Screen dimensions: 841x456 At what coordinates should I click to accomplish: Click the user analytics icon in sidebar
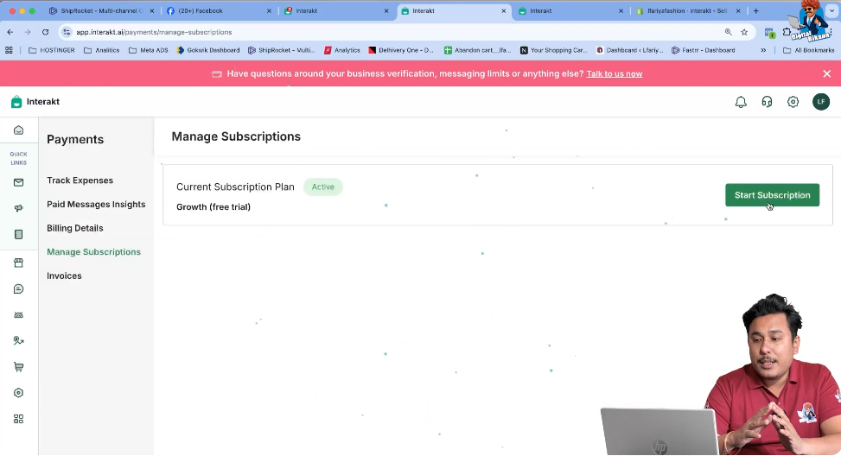19,341
